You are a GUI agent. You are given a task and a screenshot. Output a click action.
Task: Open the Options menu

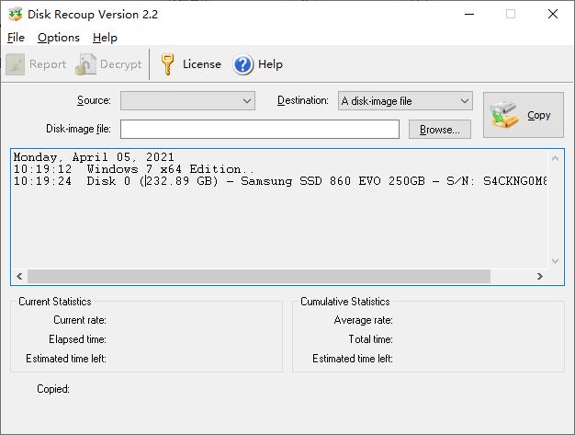pos(59,38)
